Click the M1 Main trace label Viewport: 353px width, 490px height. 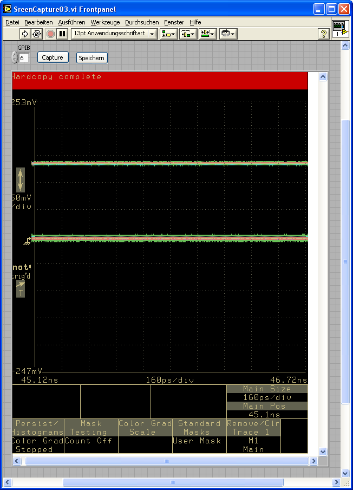pyautogui.click(x=253, y=445)
